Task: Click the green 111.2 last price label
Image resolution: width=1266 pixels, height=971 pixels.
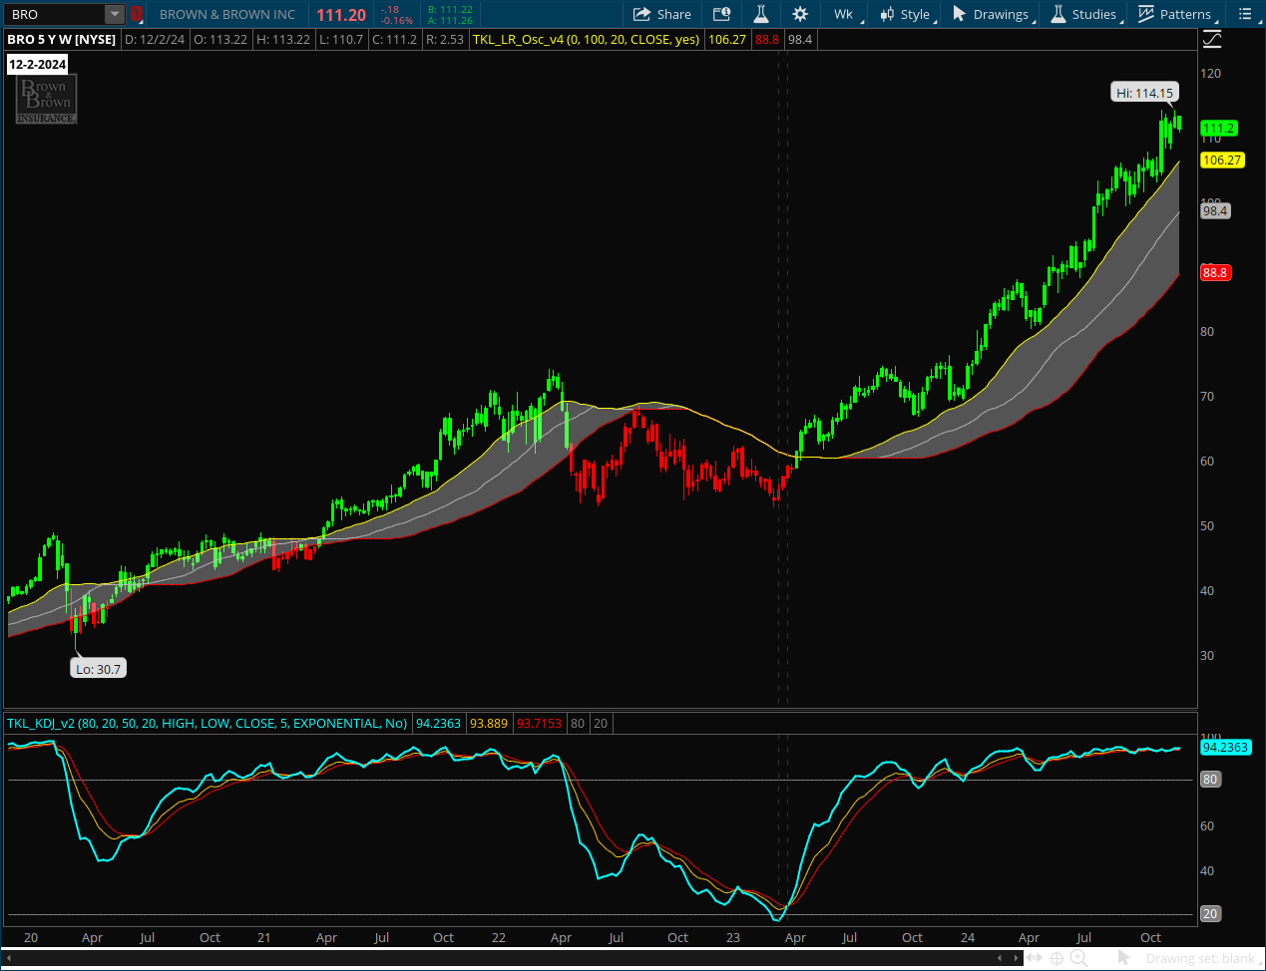Action: click(x=1219, y=128)
